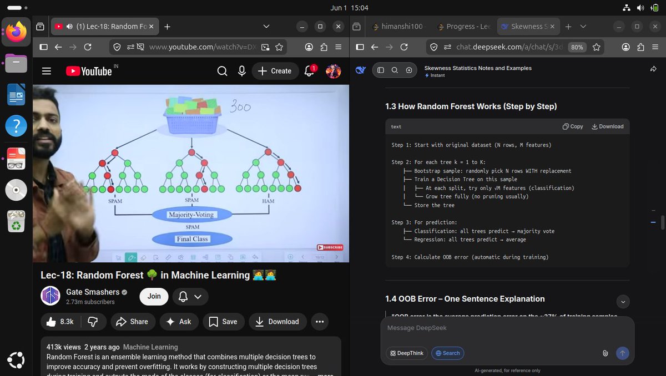The height and width of the screenshot is (376, 666).
Task: Open the clock calendar at Jun 1 15:04
Action: 350,8
